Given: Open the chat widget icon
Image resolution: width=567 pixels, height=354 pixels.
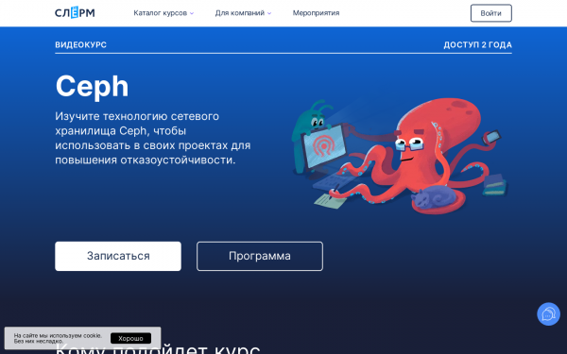Looking at the screenshot, I should click(x=548, y=314).
